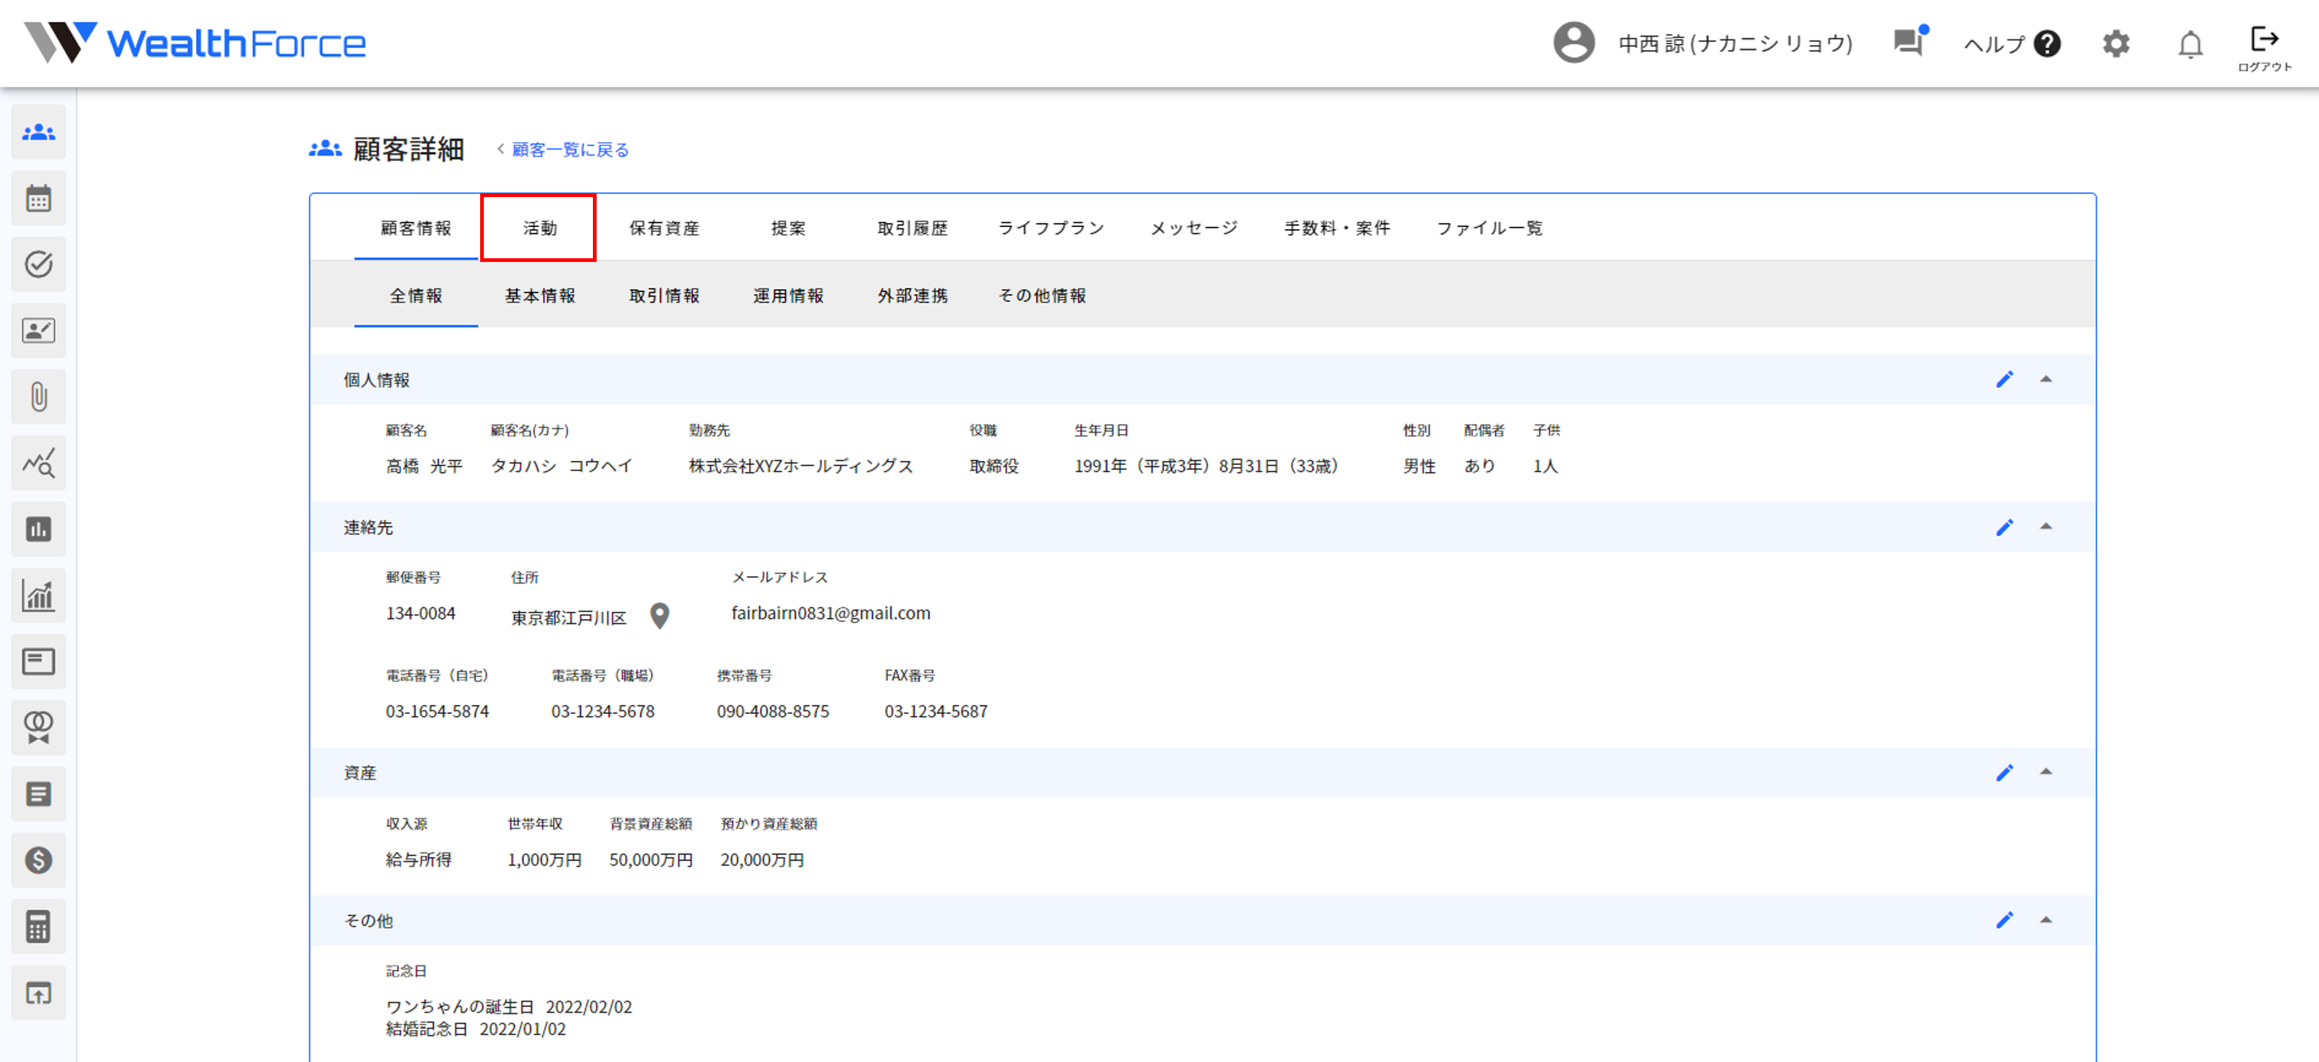Open the chat messages icon in header
Screen dimensions: 2319x1062
pyautogui.click(x=1908, y=42)
